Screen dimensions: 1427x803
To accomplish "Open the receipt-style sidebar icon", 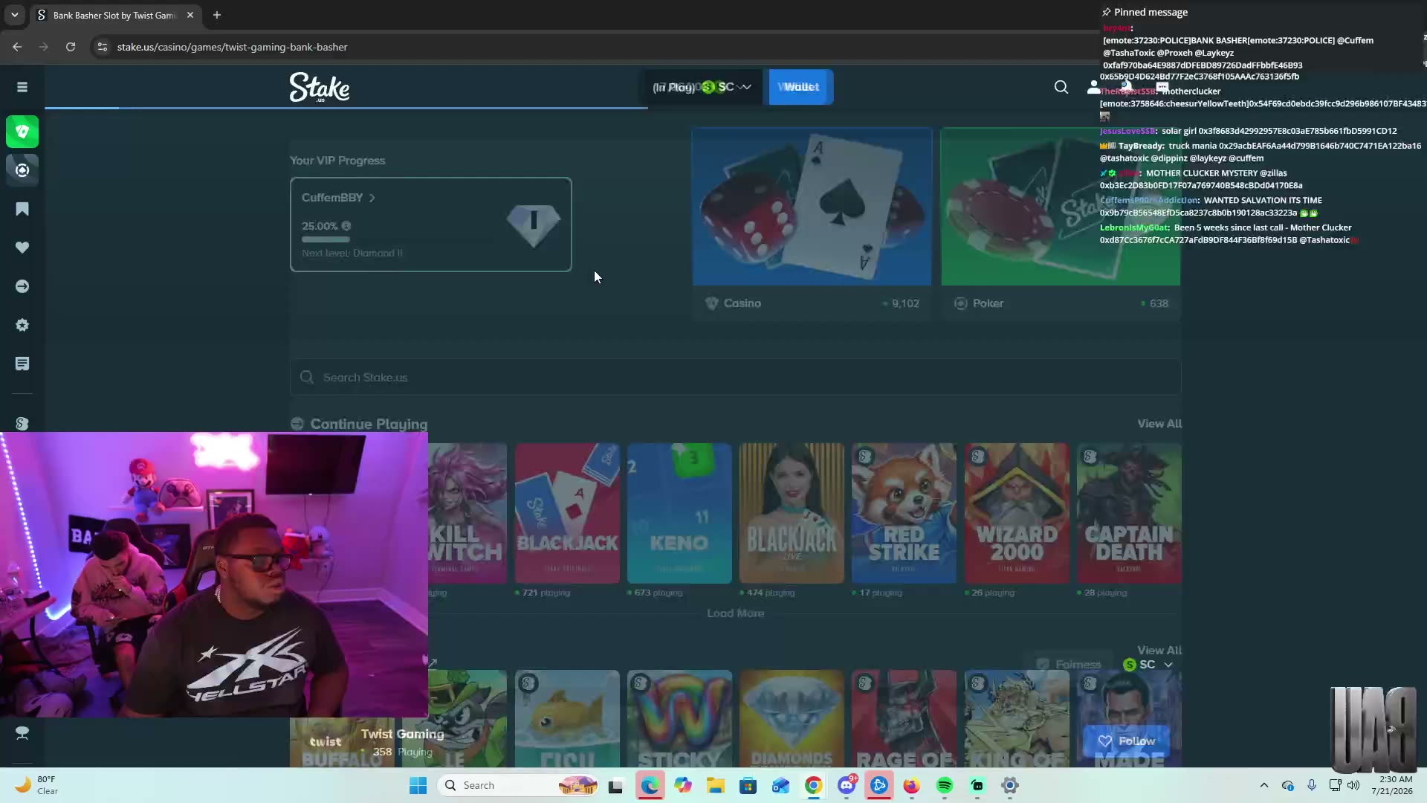I will (22, 364).
